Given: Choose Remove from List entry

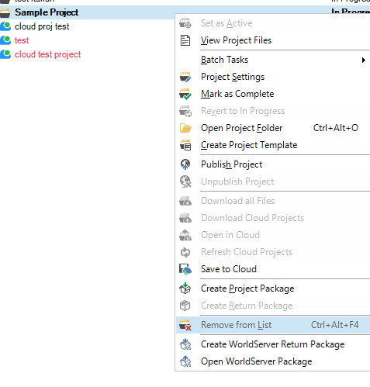Looking at the screenshot, I should 273,325.
